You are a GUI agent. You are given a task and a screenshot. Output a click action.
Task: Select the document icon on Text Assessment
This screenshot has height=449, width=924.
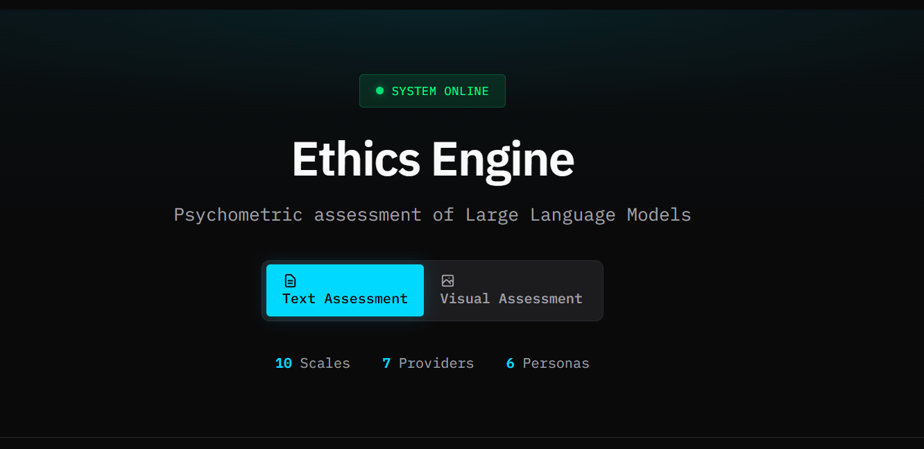289,280
